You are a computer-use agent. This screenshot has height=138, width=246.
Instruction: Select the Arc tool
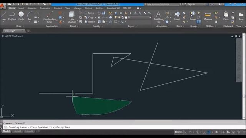(30, 16)
